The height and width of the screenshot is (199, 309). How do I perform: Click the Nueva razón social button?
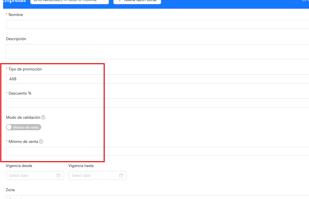pyautogui.click(x=137, y=1)
